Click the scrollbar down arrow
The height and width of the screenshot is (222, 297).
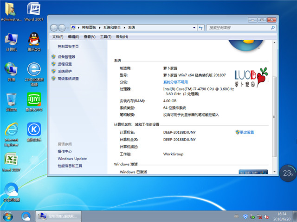274,172
